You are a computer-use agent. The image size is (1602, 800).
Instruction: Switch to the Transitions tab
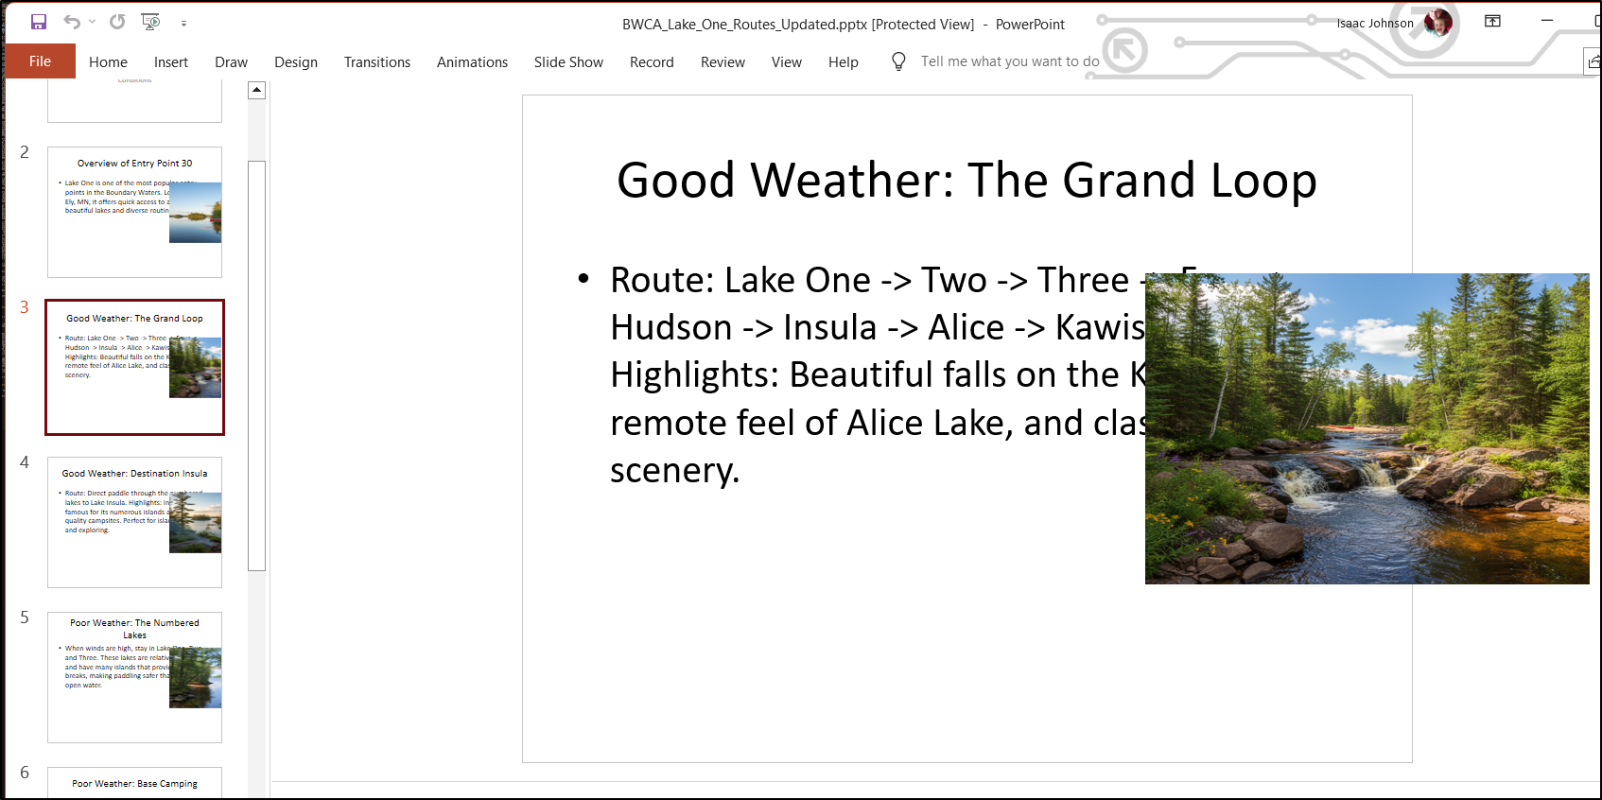pos(376,62)
